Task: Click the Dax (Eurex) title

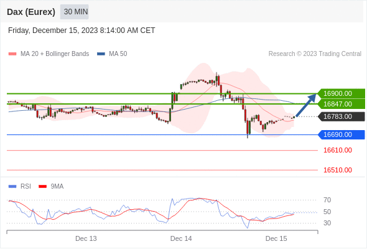Action: point(31,12)
